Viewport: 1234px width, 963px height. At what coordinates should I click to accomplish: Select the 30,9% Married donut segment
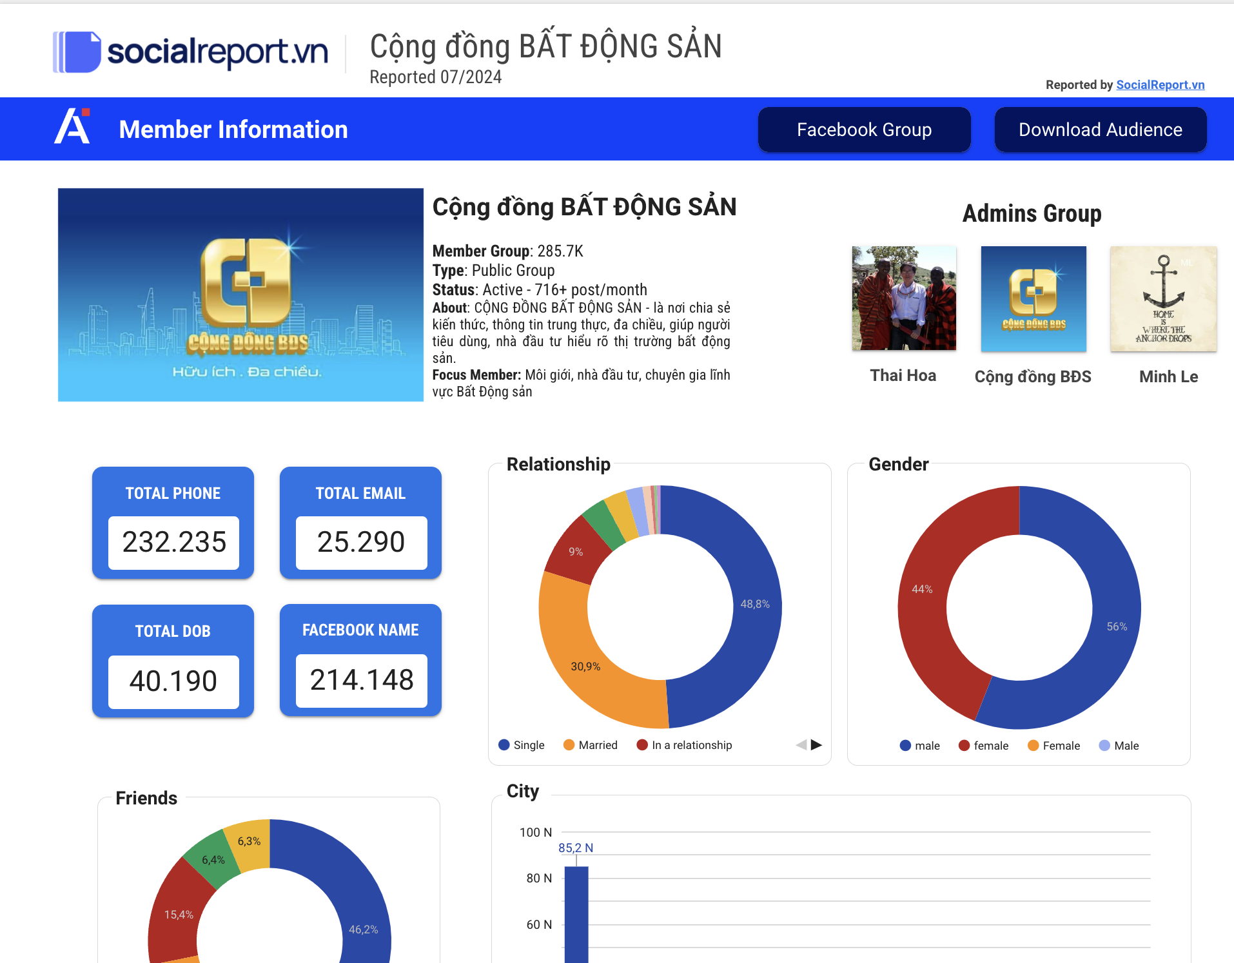click(x=585, y=666)
